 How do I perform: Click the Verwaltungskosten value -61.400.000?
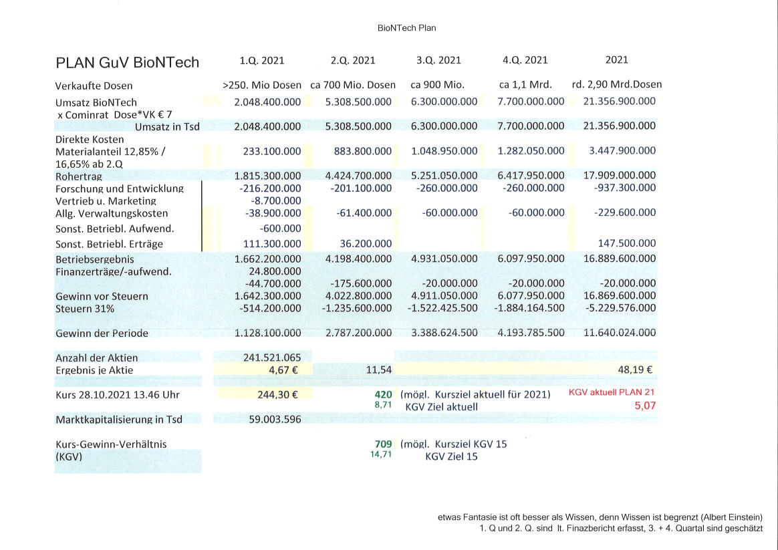tap(364, 213)
